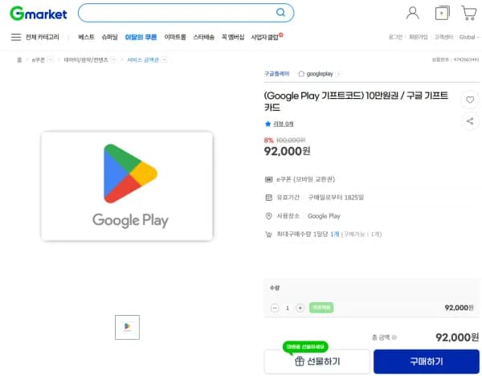The width and height of the screenshot is (482, 376).
Task: Click the 구매일로부터 1825일 validity text
Action: (x=336, y=198)
